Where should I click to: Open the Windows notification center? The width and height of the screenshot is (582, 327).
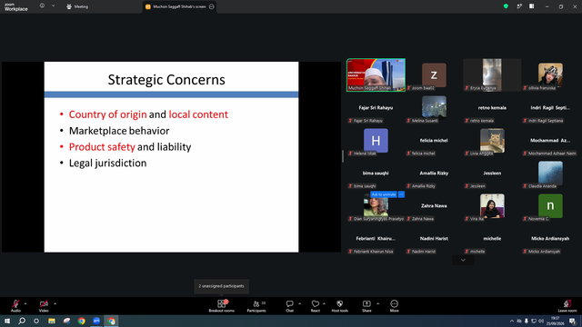click(573, 321)
